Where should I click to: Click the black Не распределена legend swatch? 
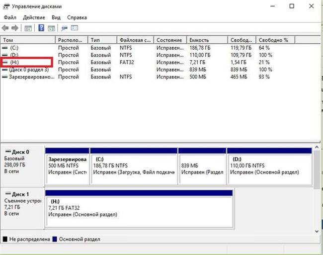point(5,239)
